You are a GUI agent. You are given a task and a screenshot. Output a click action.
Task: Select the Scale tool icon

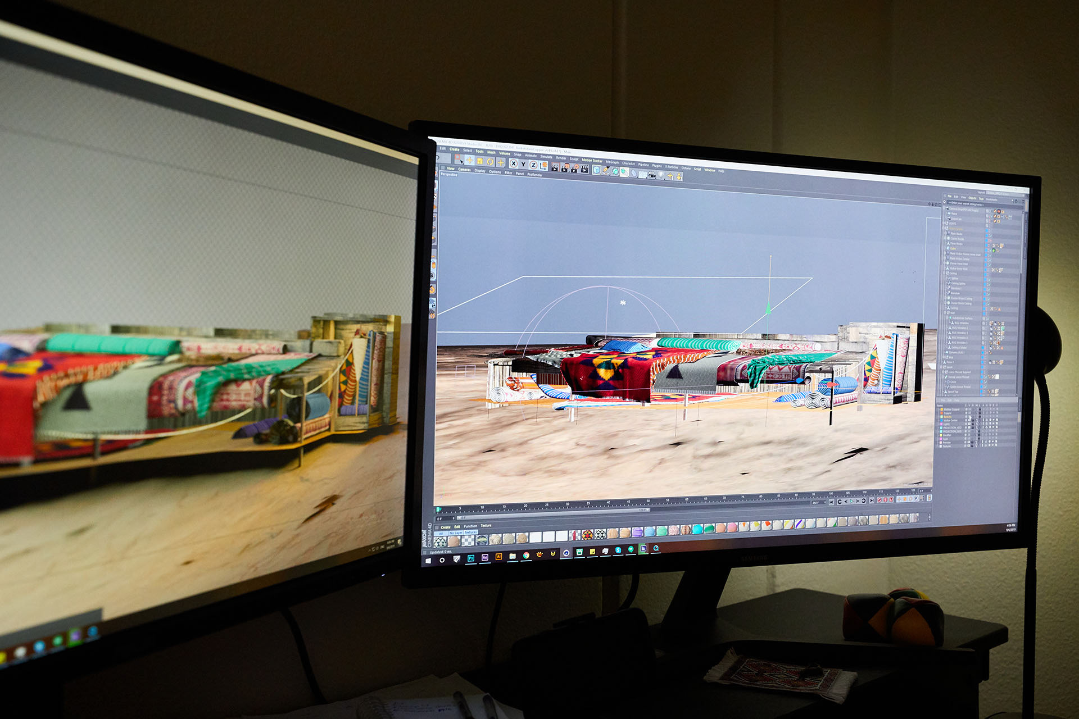point(480,161)
